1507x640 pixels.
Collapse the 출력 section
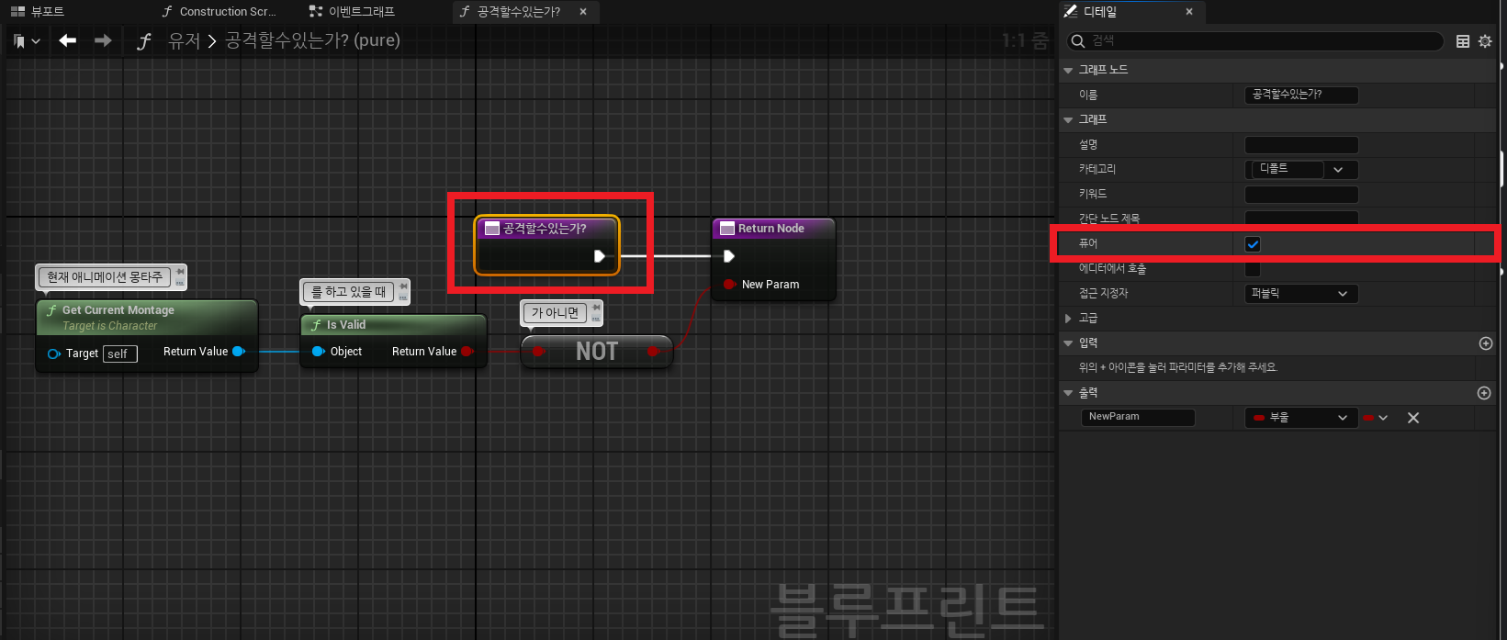pyautogui.click(x=1068, y=393)
